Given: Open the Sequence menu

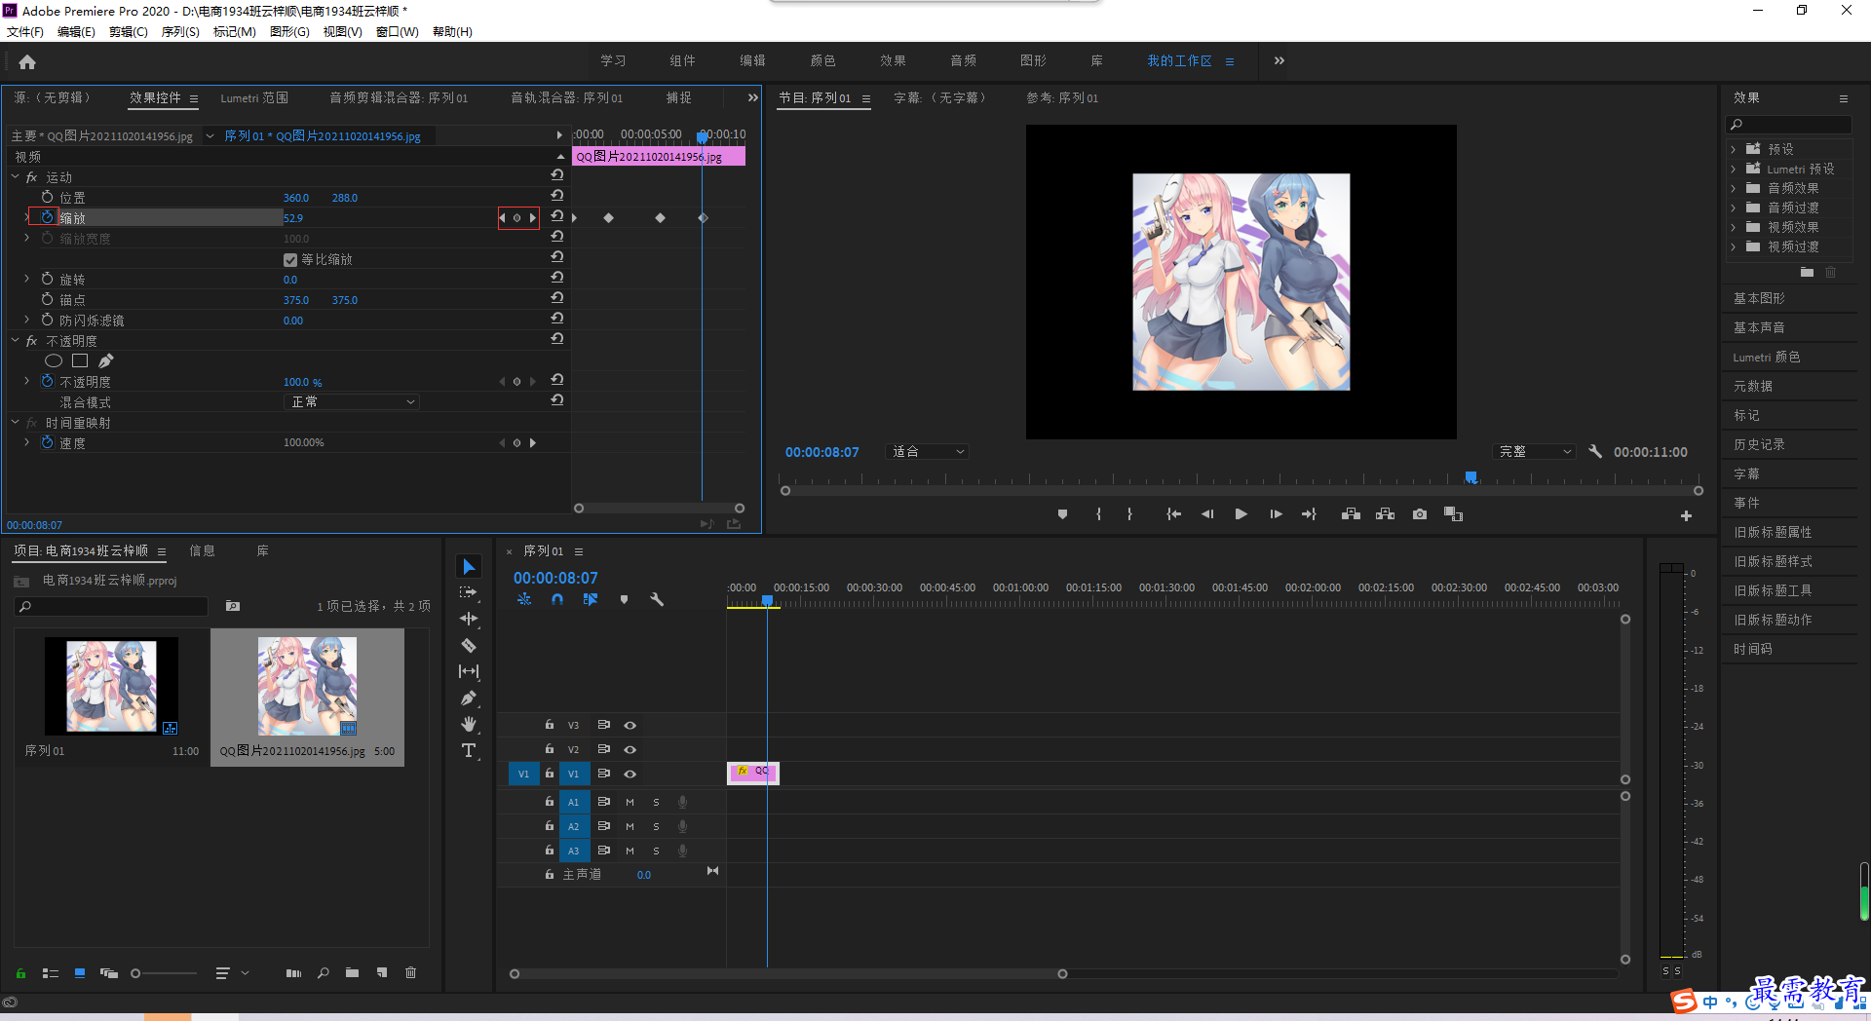Looking at the screenshot, I should [180, 32].
